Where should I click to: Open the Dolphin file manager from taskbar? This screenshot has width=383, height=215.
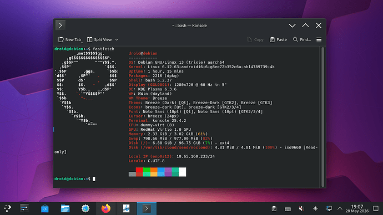[x=65, y=208]
